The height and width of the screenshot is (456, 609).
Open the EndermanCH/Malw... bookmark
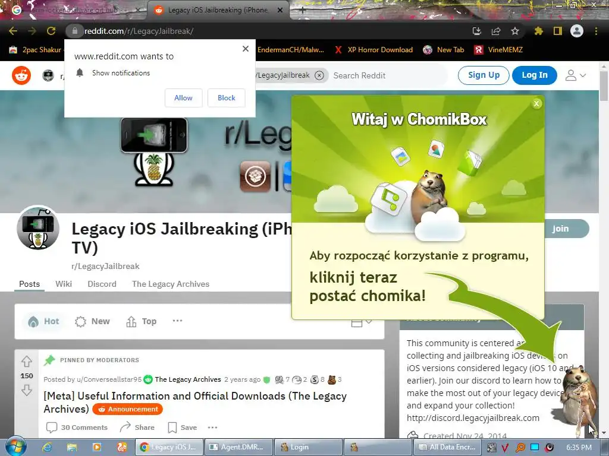point(290,50)
